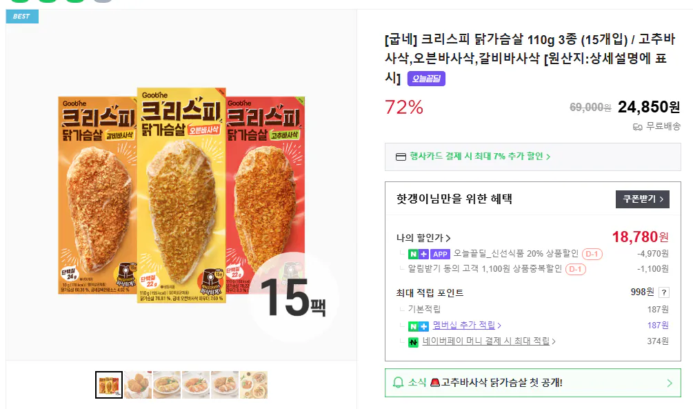Open the question mark help icon beside 998원
Viewport: 693px width, 409px height.
[664, 292]
